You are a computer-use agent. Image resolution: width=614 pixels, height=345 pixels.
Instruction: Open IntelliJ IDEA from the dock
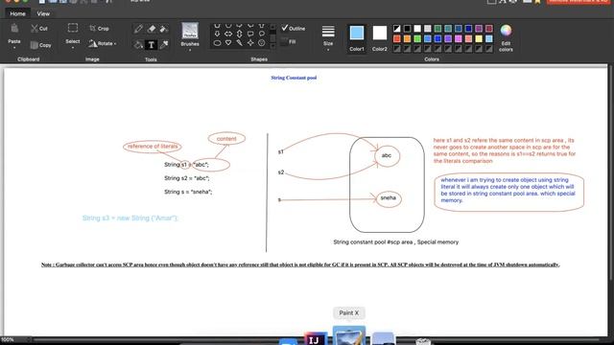tap(316, 338)
